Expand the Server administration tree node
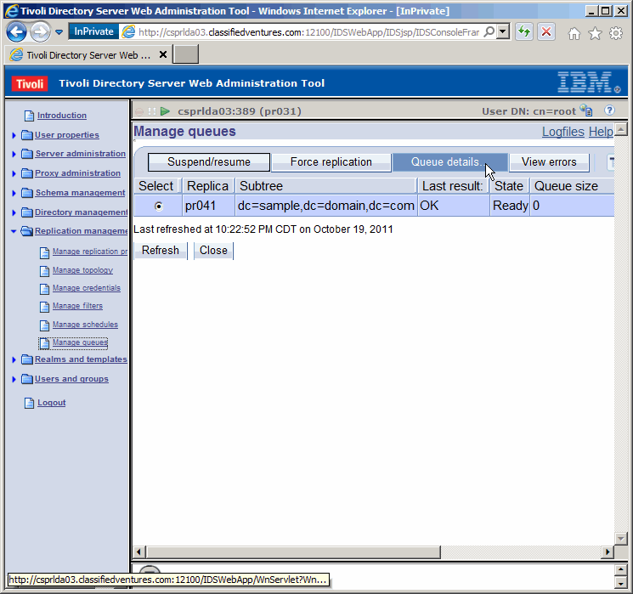 (14, 155)
